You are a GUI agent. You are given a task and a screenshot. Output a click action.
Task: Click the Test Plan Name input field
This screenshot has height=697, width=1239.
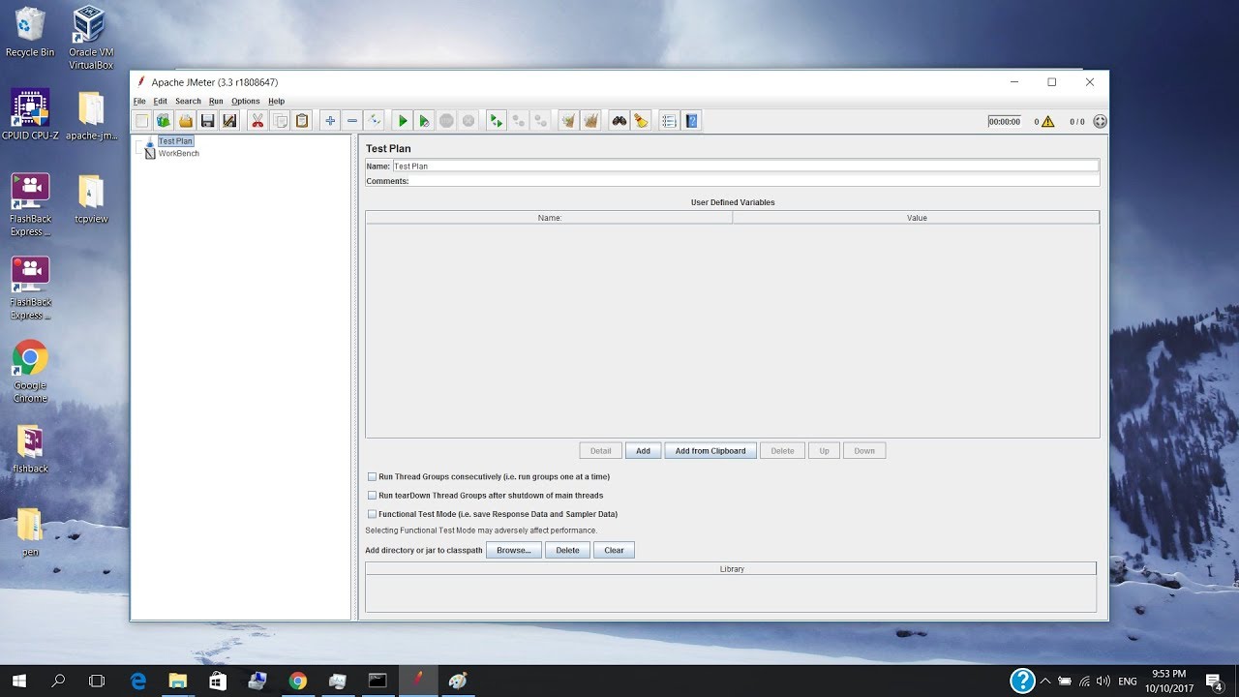[x=745, y=166]
